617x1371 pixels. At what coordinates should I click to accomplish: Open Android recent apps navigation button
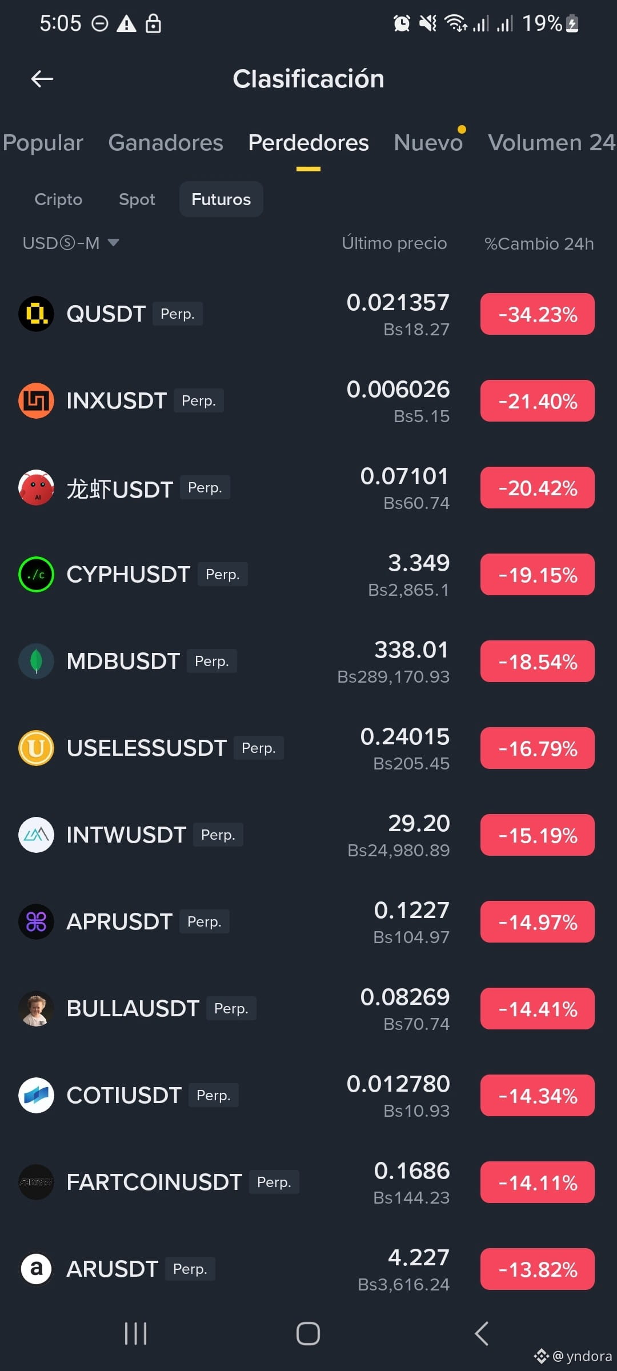[x=136, y=1334]
